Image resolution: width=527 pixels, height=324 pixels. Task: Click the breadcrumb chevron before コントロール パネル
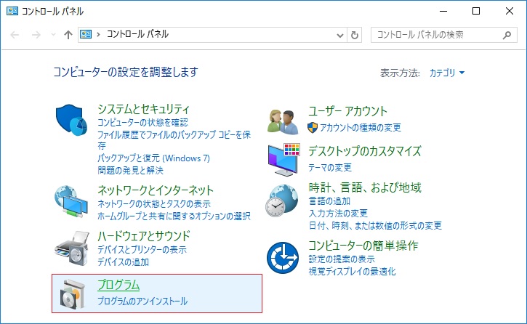point(98,34)
